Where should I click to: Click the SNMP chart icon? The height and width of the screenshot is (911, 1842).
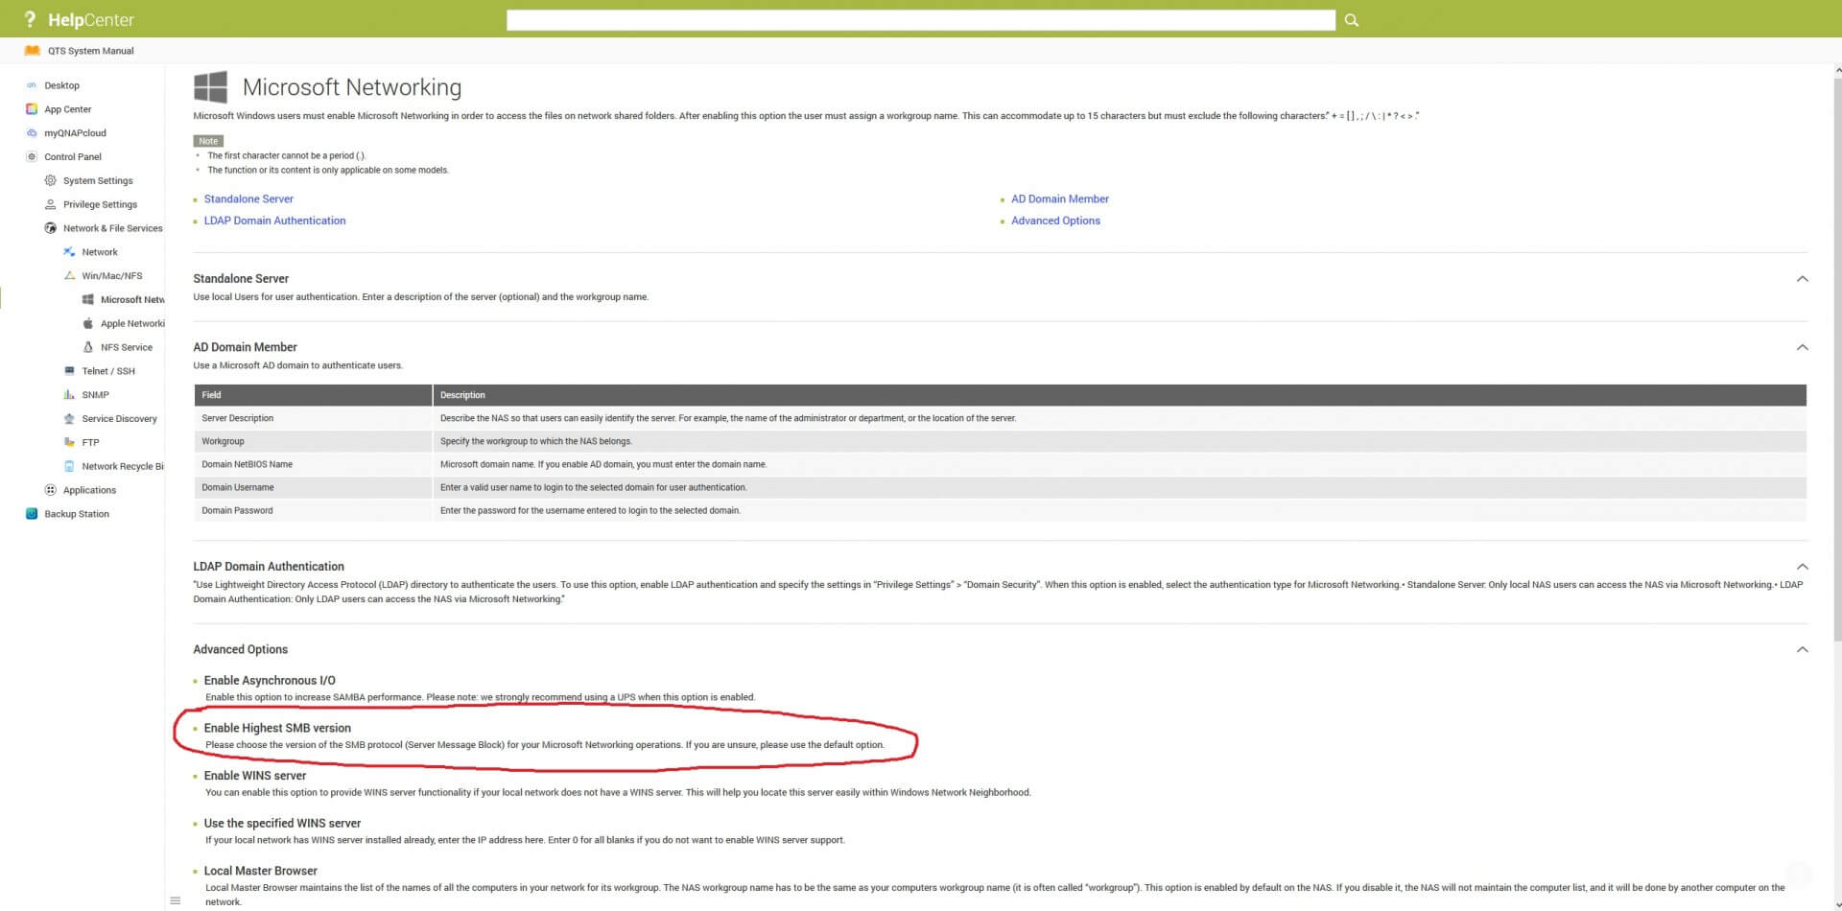[69, 395]
